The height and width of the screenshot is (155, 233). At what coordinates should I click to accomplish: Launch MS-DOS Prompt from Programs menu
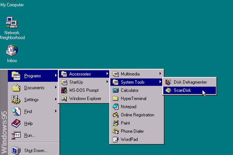point(84,90)
